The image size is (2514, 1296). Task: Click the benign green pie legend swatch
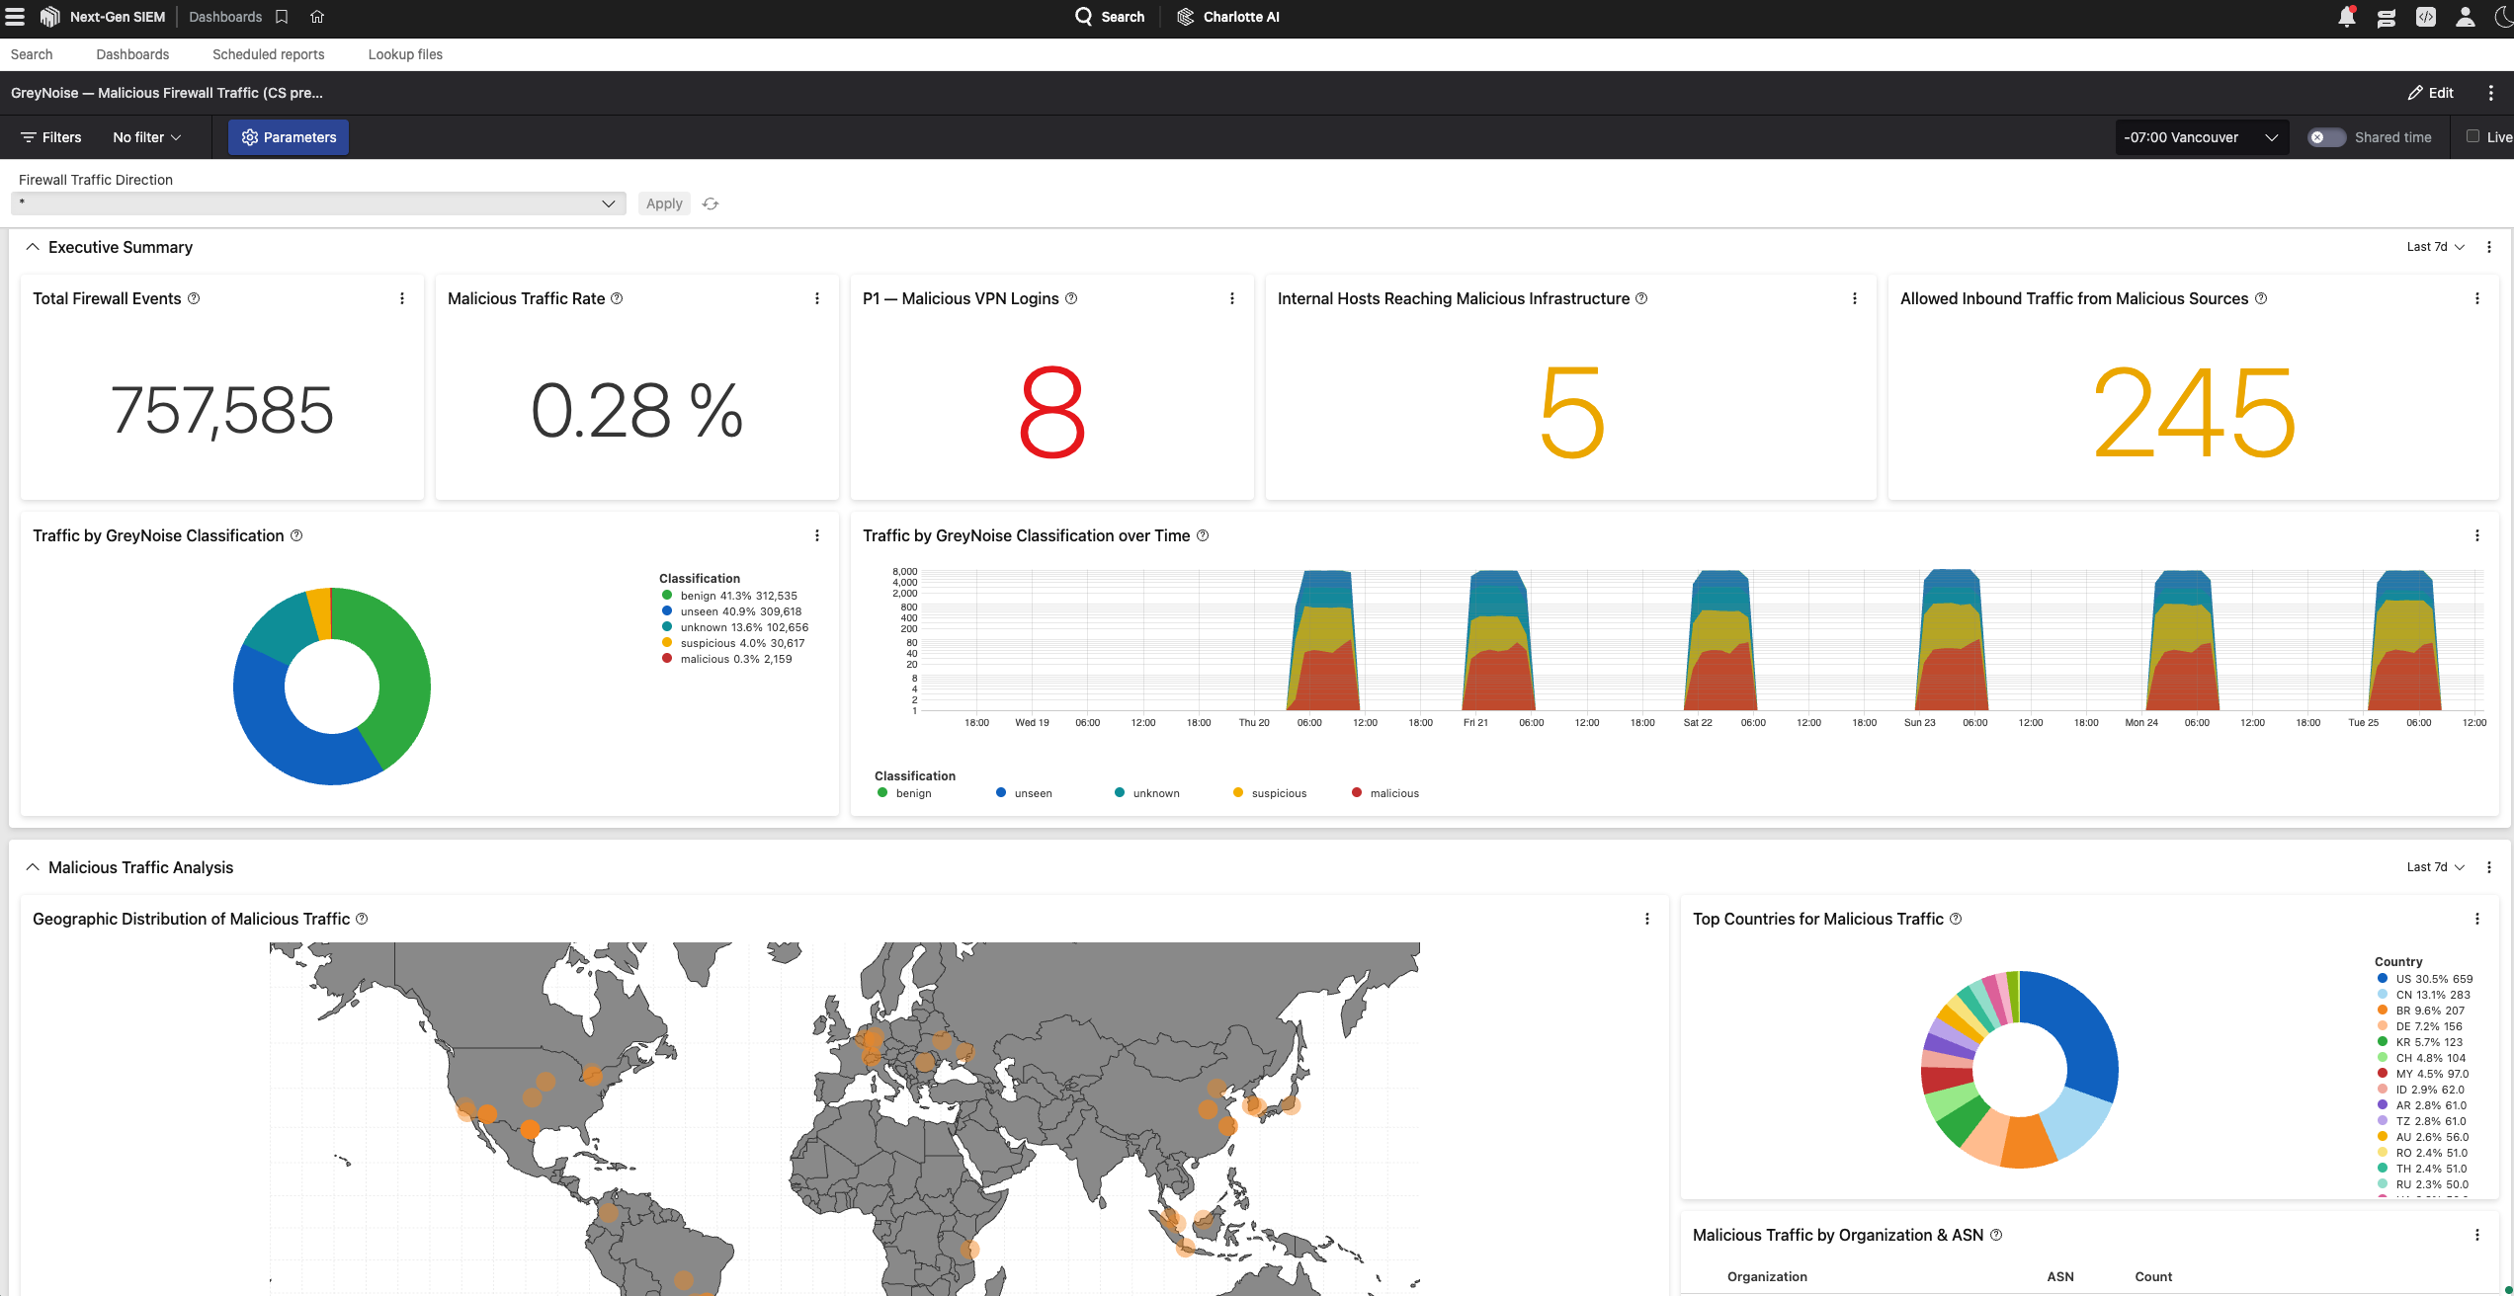pos(667,596)
